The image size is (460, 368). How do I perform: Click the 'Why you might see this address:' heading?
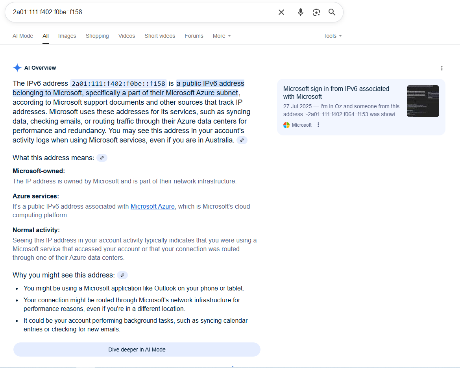tap(64, 275)
